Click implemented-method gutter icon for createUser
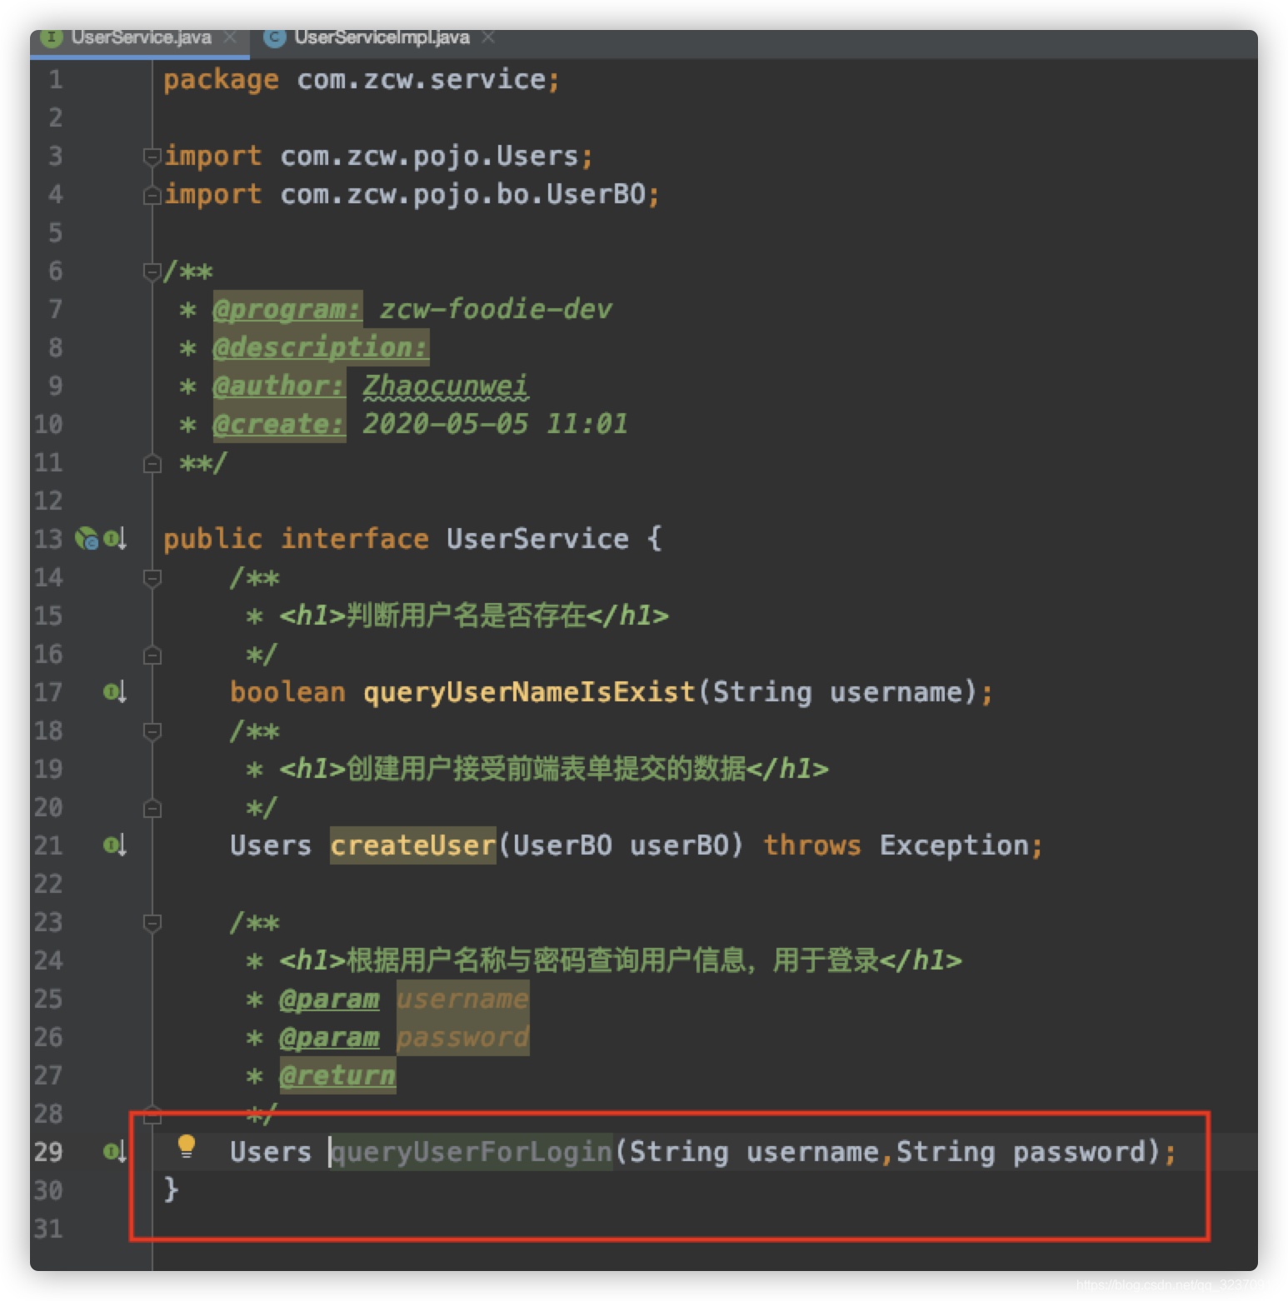1288x1301 pixels. point(115,845)
